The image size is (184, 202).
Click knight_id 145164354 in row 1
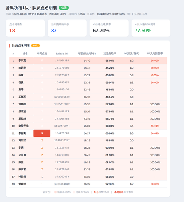click(x=62, y=61)
